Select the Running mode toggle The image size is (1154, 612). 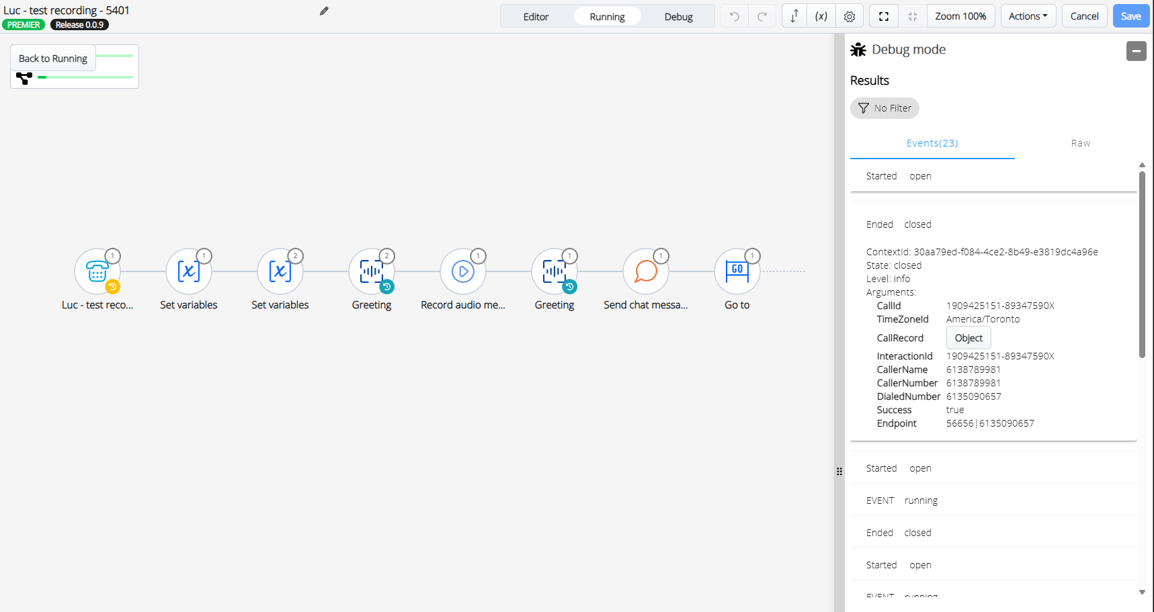coord(607,17)
